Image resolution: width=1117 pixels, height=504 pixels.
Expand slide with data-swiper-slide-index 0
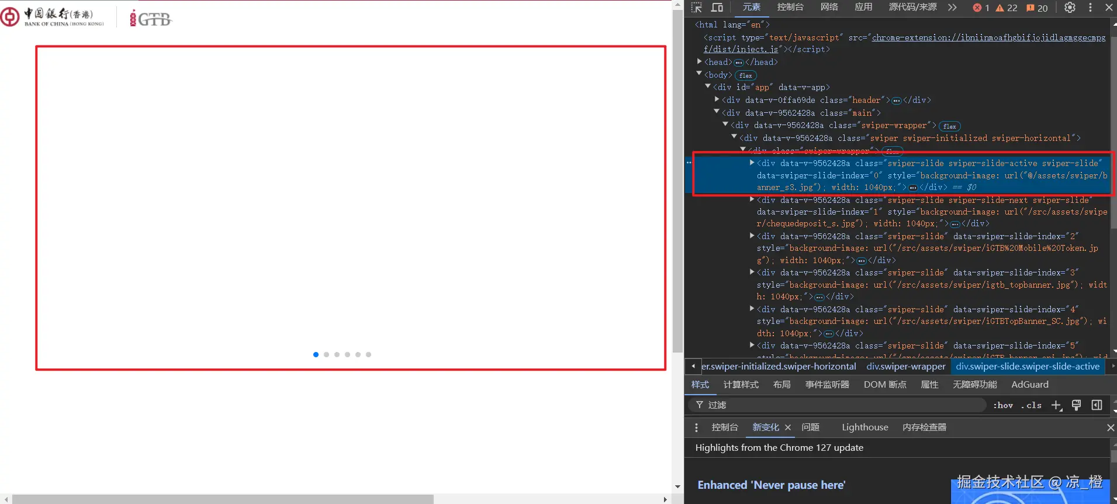pyautogui.click(x=752, y=163)
